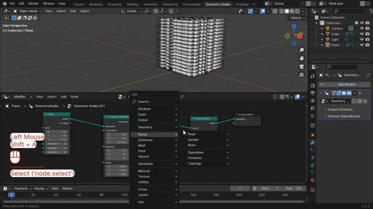Switch perspective/orthographic grid icon
The height and width of the screenshot is (209, 373).
coord(301,75)
